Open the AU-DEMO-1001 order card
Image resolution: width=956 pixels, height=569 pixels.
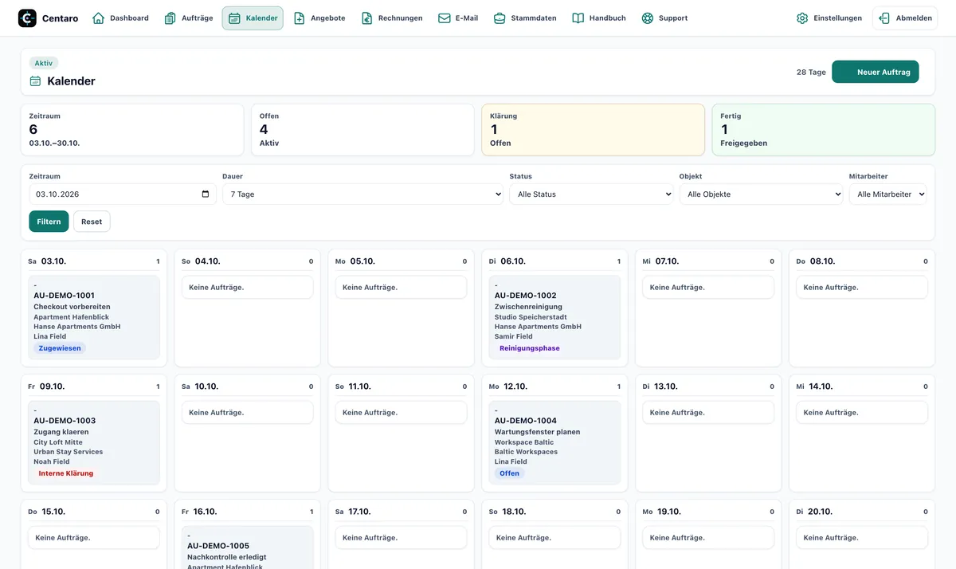94,317
